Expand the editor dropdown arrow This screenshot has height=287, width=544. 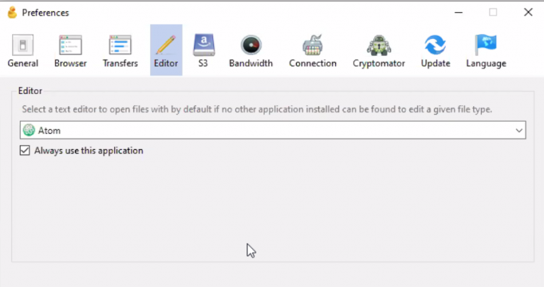(519, 130)
